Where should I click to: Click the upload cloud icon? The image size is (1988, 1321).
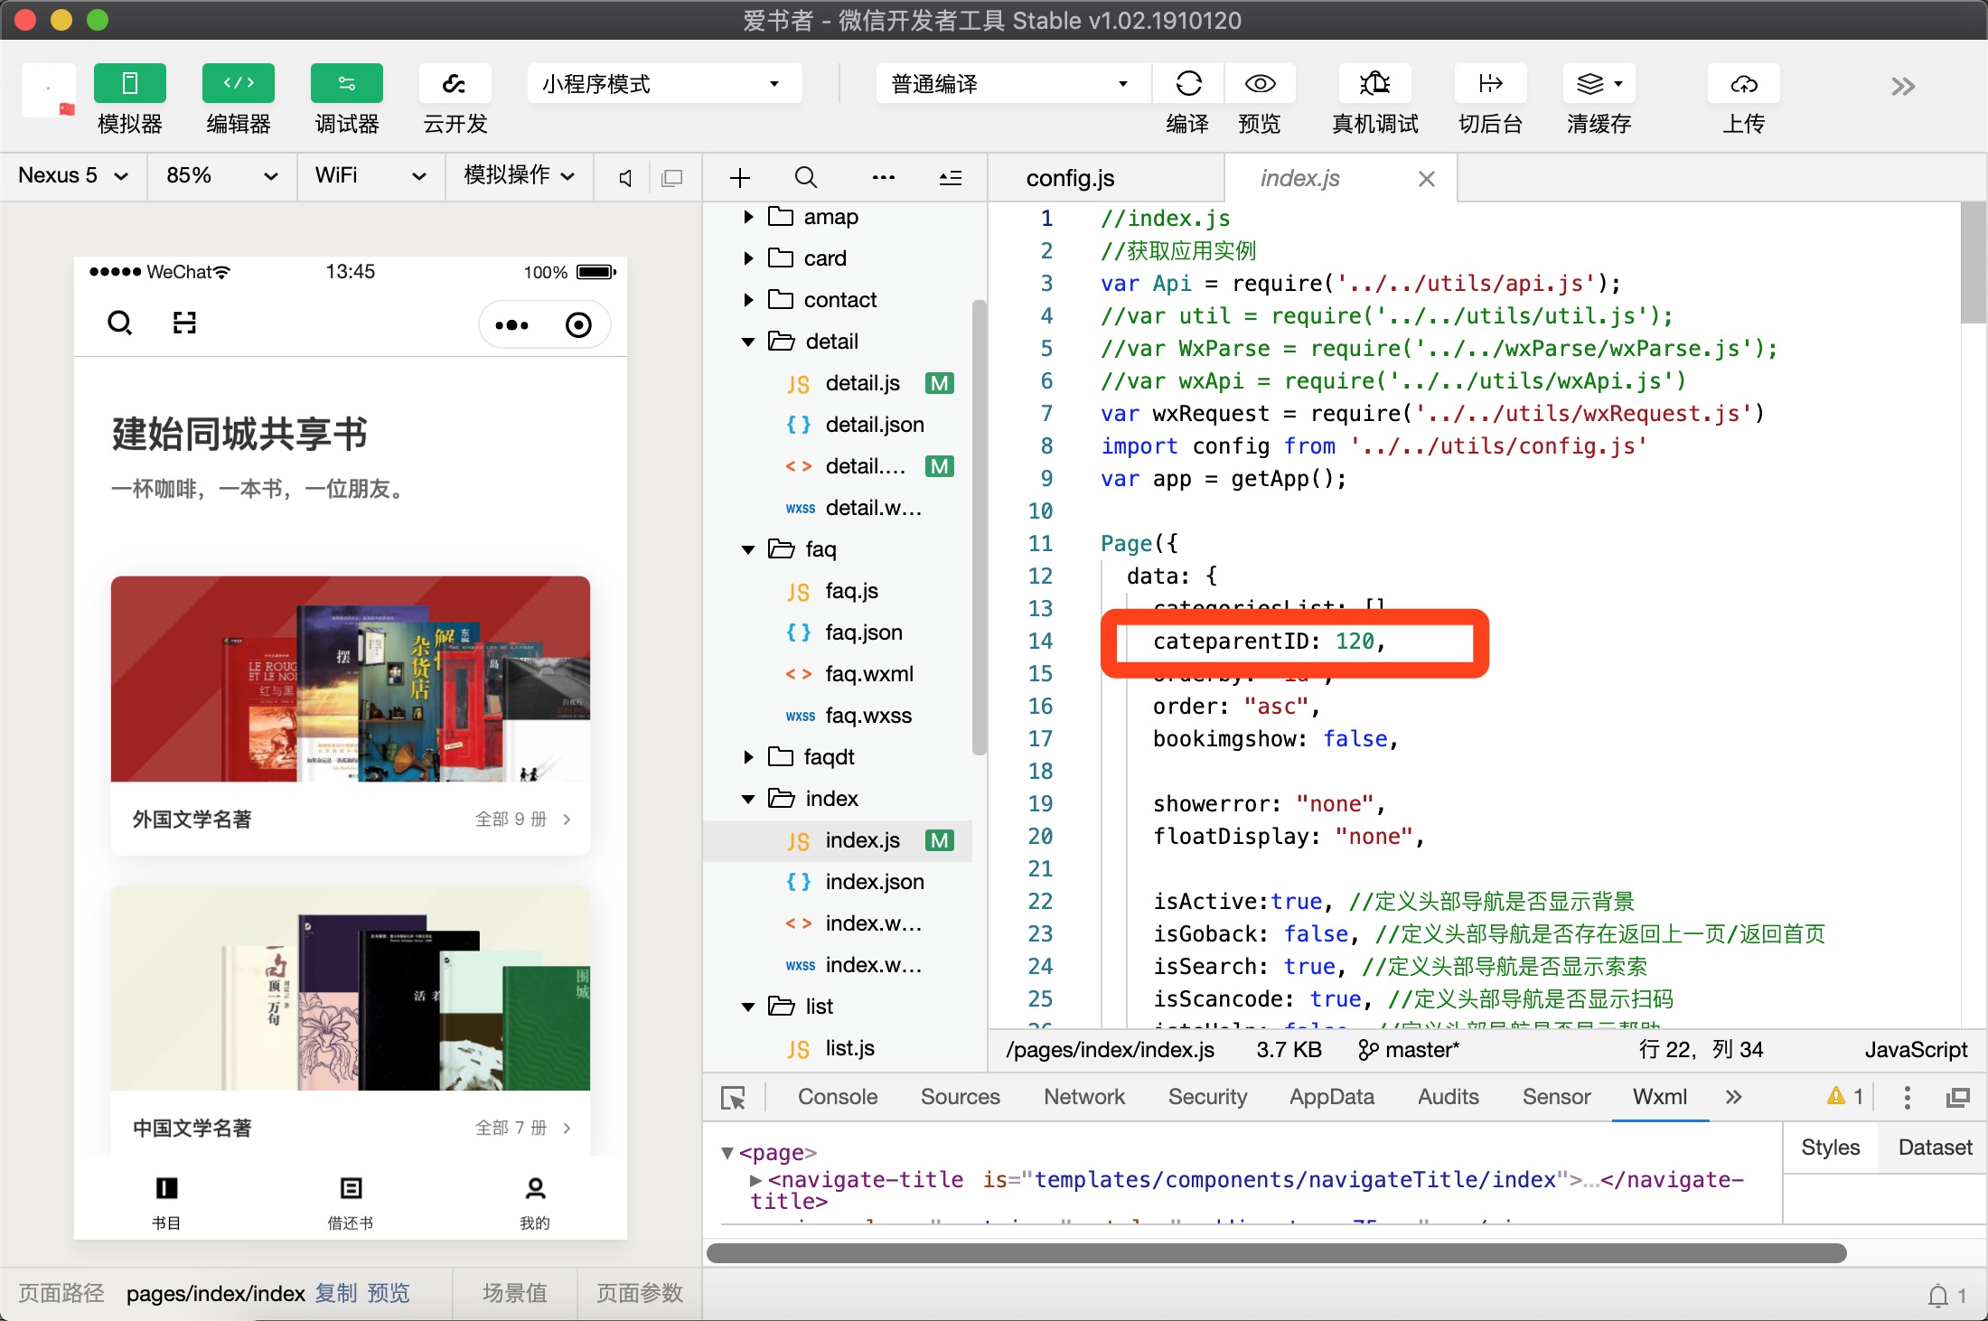coord(1743,84)
